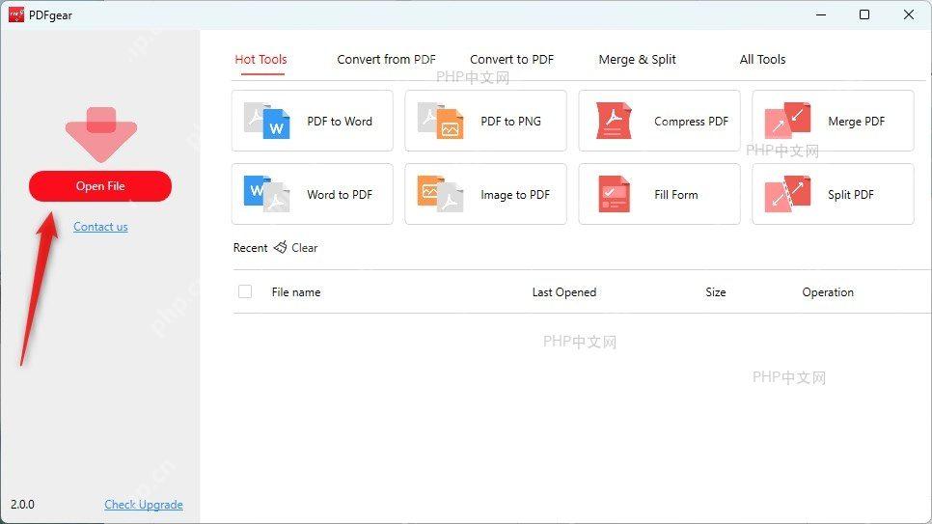
Task: Go to the Merge & Split tab
Action: pyautogui.click(x=637, y=60)
